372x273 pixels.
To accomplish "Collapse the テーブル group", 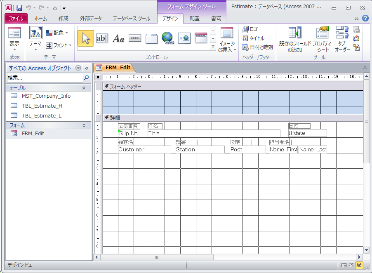I will click(x=84, y=88).
